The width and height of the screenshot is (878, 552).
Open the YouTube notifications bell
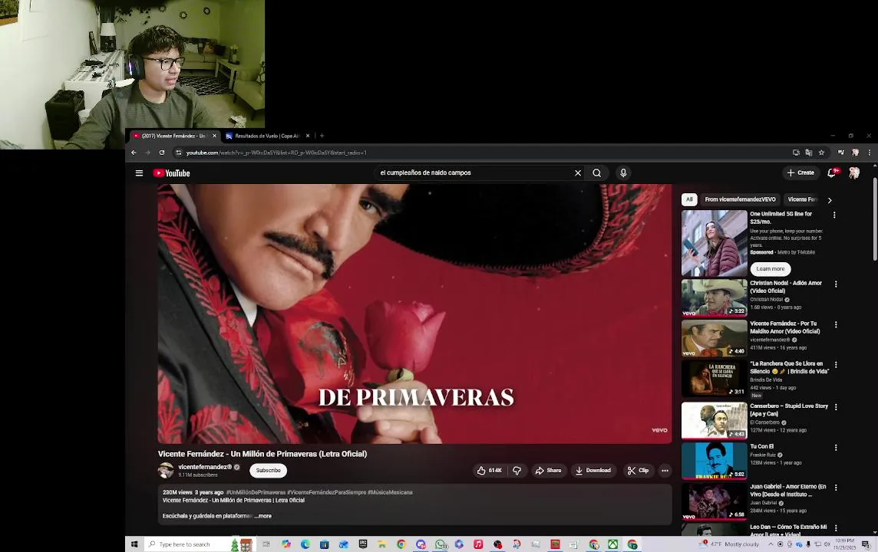(x=832, y=172)
